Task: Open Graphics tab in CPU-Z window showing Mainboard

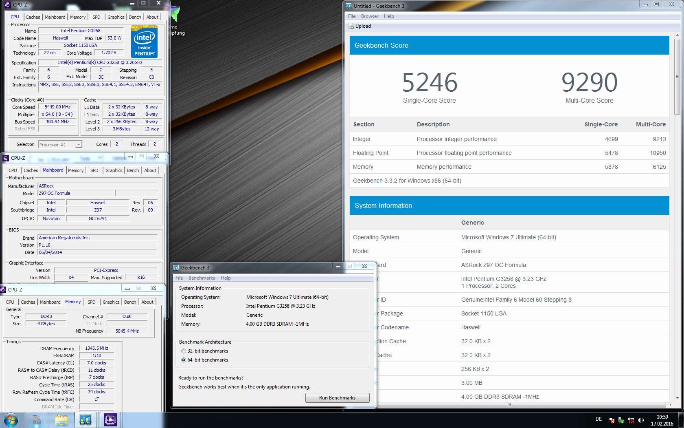Action: coord(114,170)
